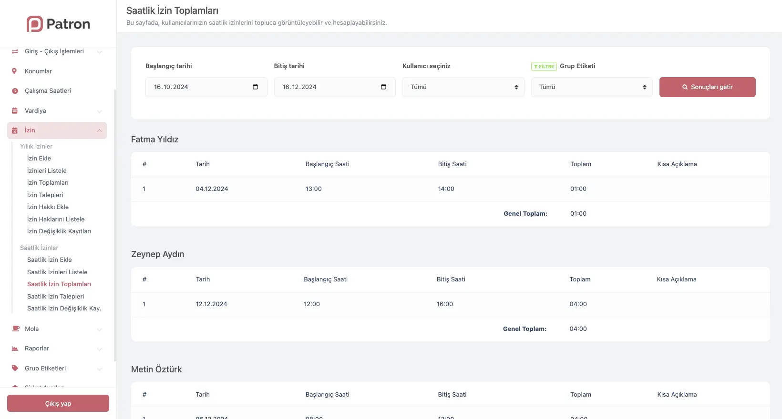The height and width of the screenshot is (419, 782).
Task: Open the İzin Talepleri page
Action: tap(45, 195)
